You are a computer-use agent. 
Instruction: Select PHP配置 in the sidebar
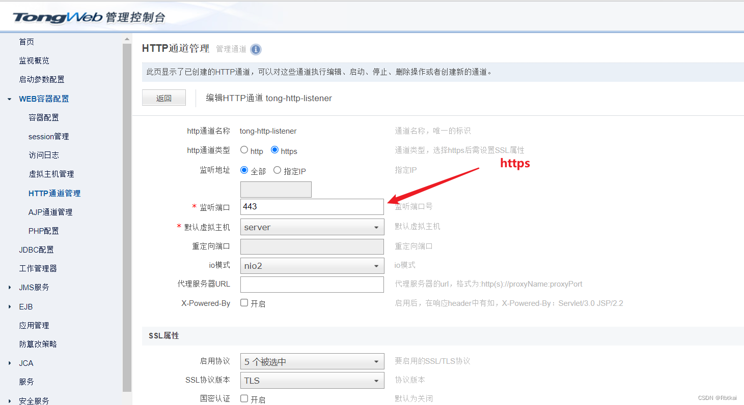coord(44,231)
